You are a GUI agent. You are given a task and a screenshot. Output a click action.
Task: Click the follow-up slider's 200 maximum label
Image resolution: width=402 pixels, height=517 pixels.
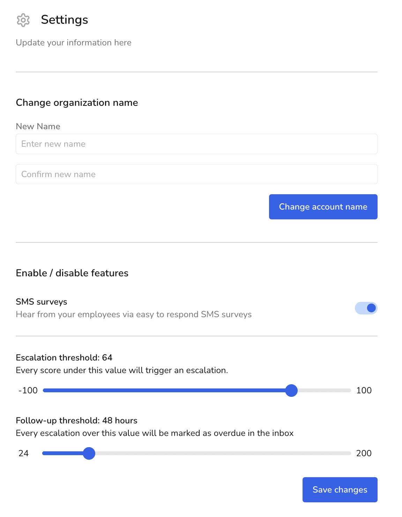coord(364,453)
